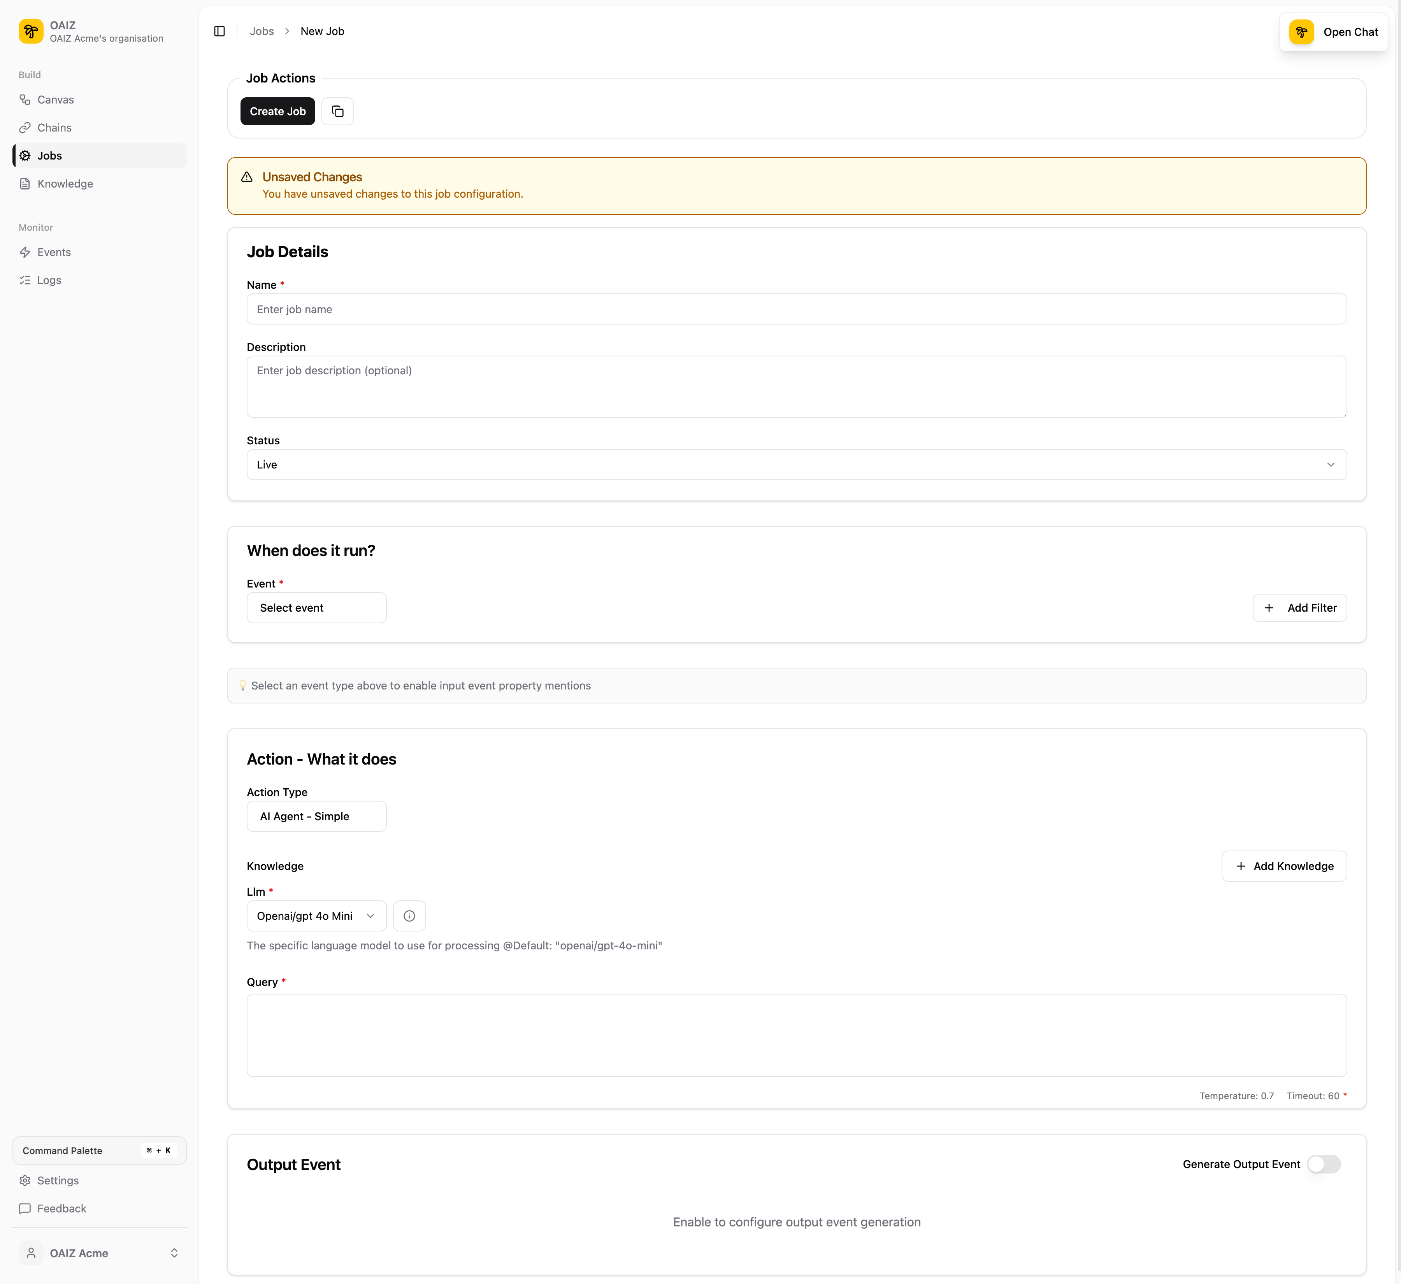
Task: Duplicate the job using the copy icon
Action: (x=338, y=111)
